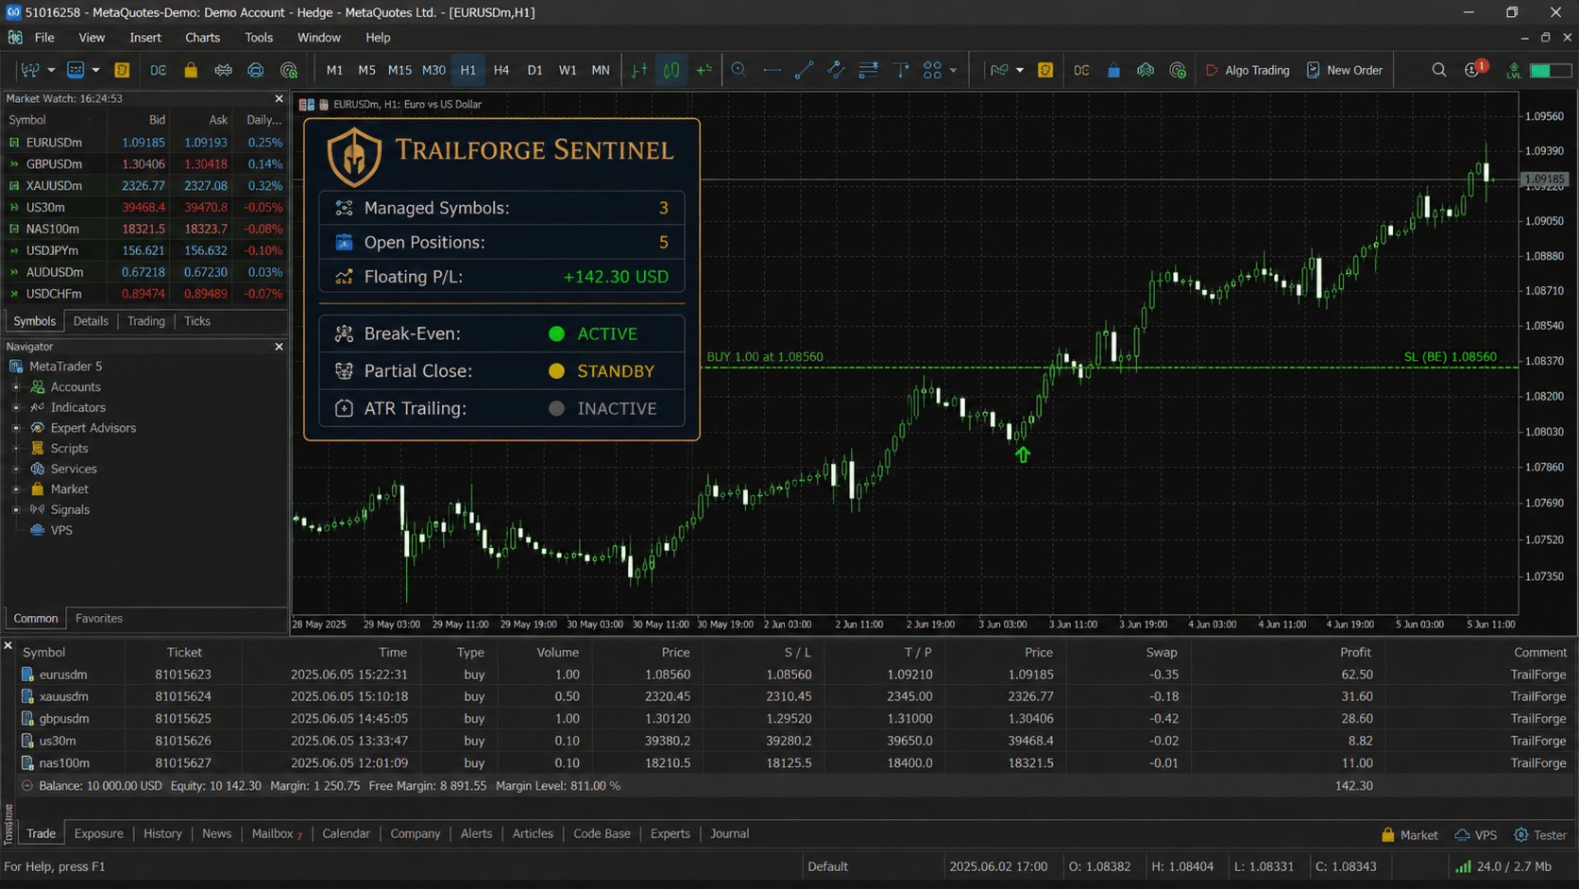The width and height of the screenshot is (1579, 889).
Task: Switch to the Favorites tab
Action: point(99,619)
